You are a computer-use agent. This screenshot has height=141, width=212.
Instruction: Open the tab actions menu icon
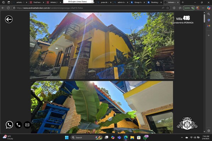9,2
